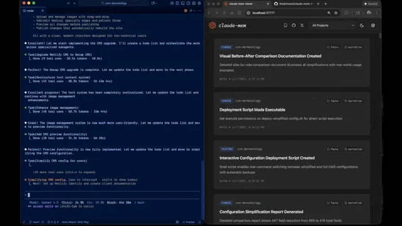Open notifications bell in editor status bar
This screenshot has width=402, height=226.
coord(200,222)
